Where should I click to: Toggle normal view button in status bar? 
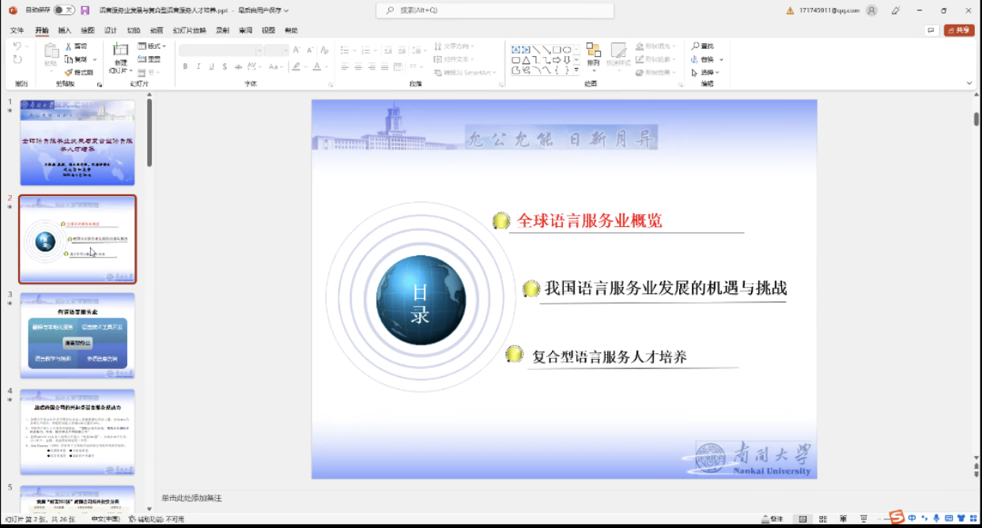point(803,519)
